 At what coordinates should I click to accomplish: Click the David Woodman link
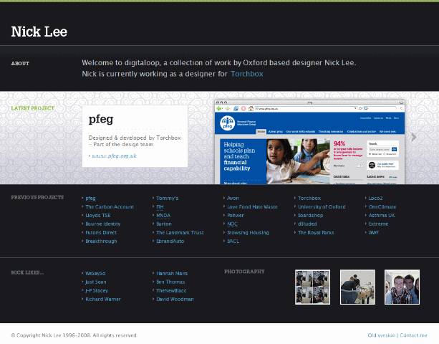(x=175, y=299)
